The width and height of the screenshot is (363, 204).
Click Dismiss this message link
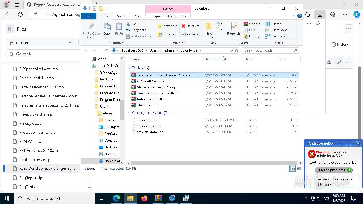click(334, 179)
